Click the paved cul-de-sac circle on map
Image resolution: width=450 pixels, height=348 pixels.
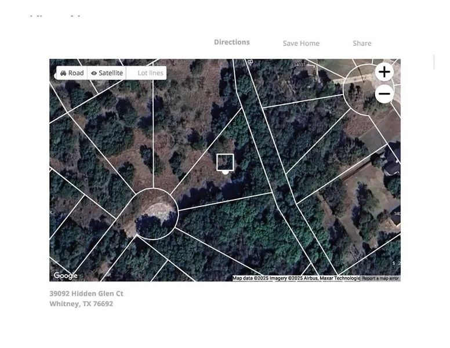153,213
